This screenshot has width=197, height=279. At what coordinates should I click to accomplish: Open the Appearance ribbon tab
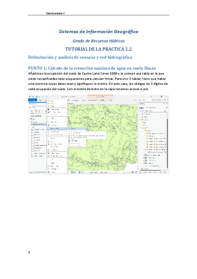click(x=92, y=100)
